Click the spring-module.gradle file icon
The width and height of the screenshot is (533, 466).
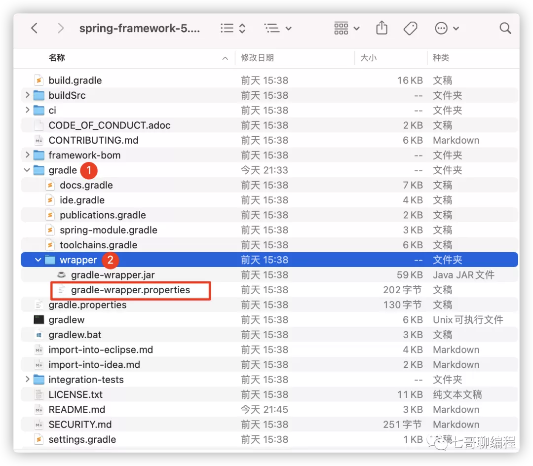click(50, 230)
